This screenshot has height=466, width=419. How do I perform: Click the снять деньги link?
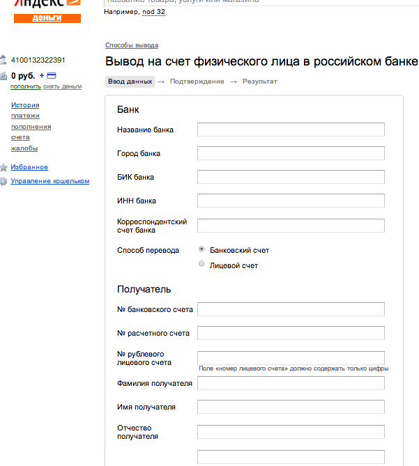click(x=62, y=86)
